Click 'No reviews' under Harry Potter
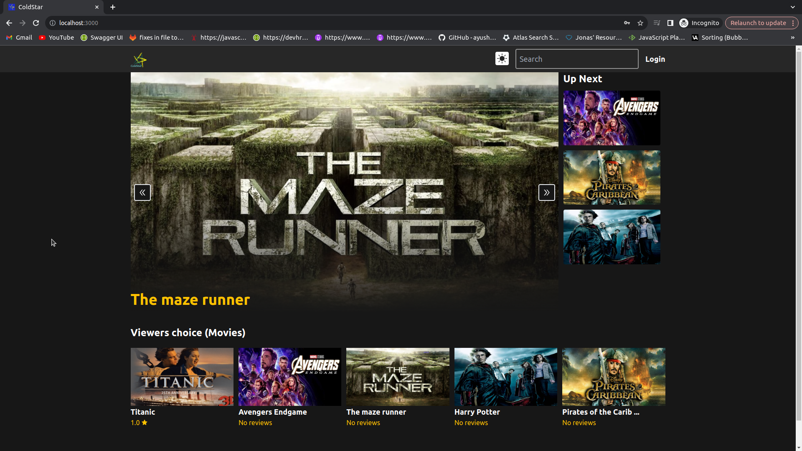This screenshot has width=802, height=451. [x=471, y=423]
